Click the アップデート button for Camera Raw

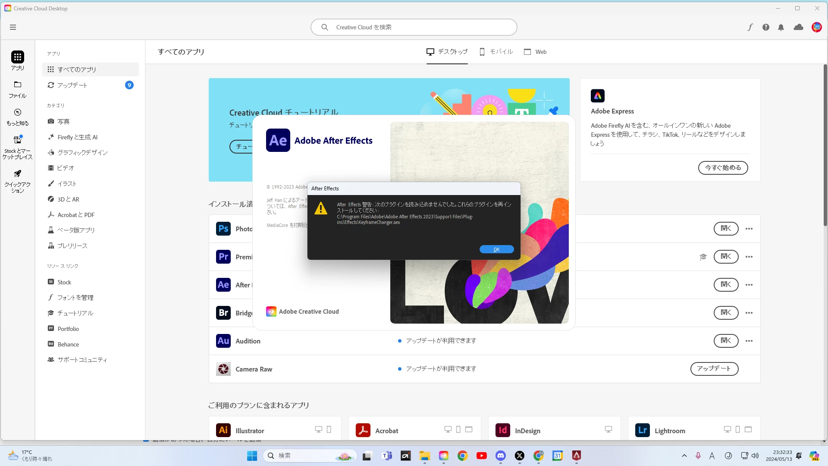714,368
